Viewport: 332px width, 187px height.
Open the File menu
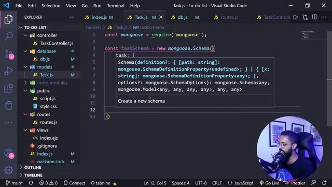[19, 6]
